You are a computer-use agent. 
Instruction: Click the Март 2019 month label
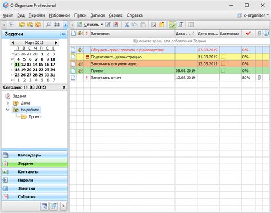pos(34,43)
